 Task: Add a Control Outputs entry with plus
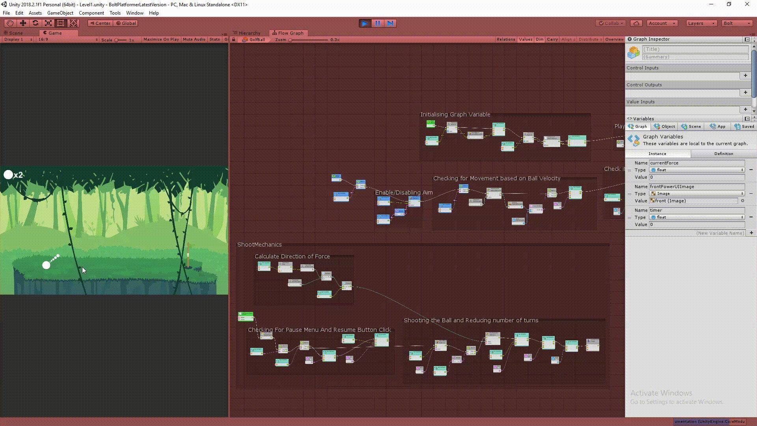[x=745, y=92]
